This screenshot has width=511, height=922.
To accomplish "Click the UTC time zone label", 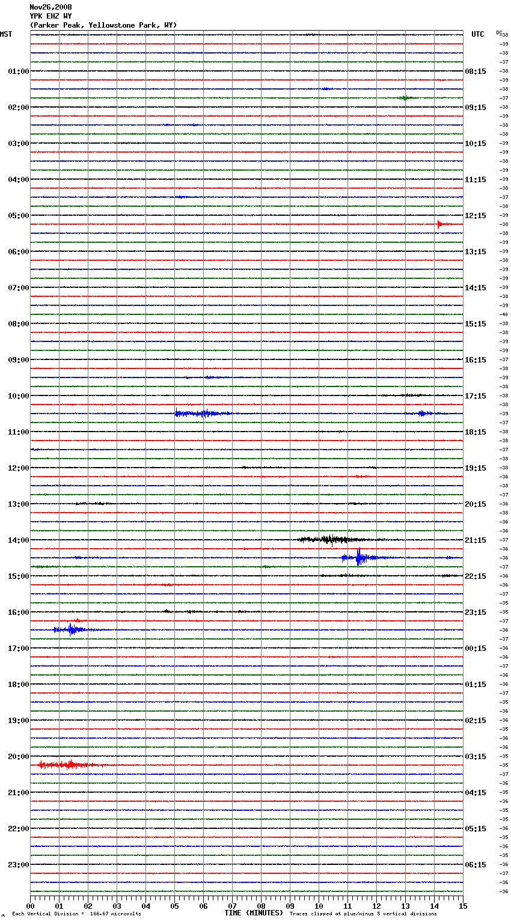I will point(478,34).
